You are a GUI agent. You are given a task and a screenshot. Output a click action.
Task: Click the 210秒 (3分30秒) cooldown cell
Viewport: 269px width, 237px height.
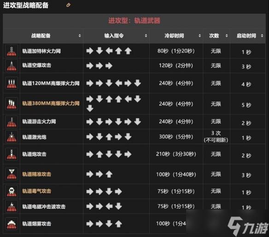(176, 154)
